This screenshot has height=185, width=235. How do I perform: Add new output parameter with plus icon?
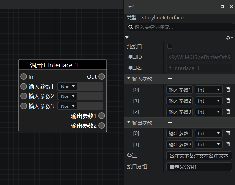(170, 122)
